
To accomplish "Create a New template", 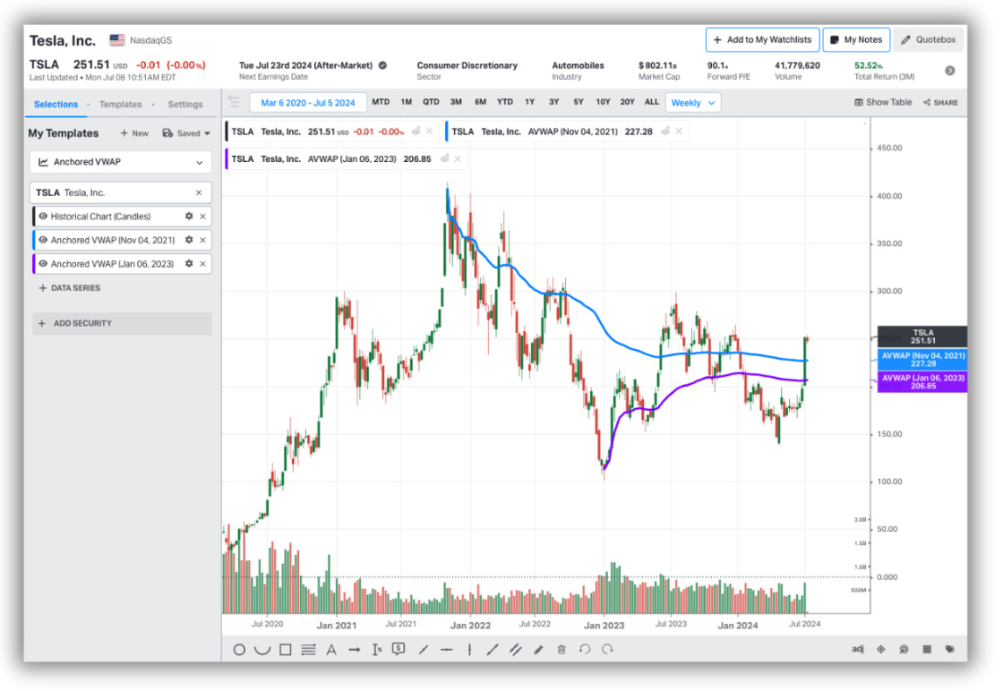I will (134, 133).
